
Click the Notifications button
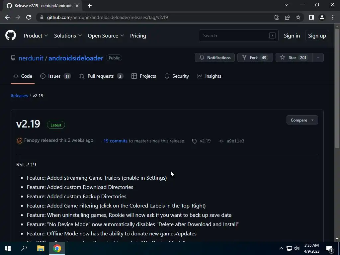coord(215,58)
